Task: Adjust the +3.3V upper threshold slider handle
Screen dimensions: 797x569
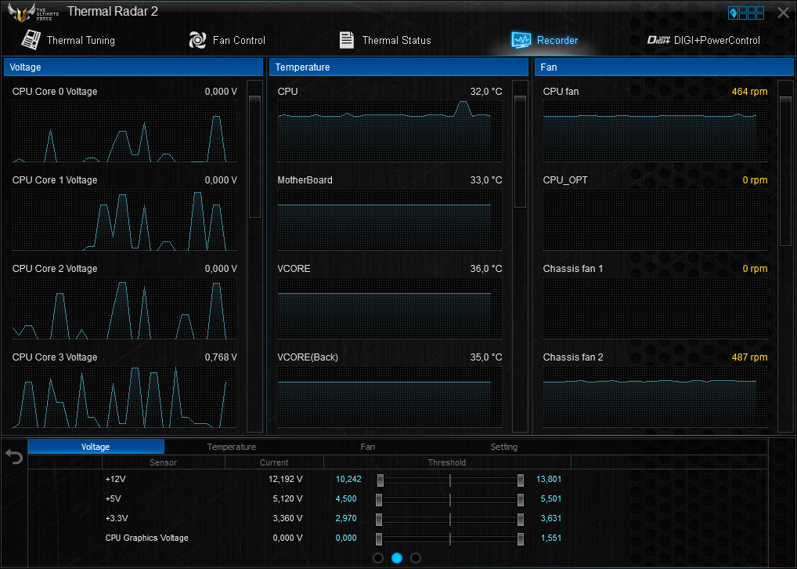Action: (x=521, y=519)
